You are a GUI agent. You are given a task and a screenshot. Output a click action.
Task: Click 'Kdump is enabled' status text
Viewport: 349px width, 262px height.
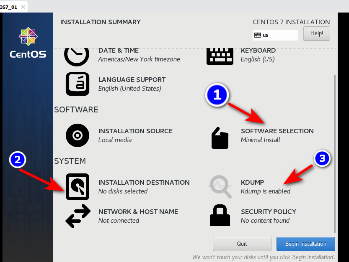coord(266,191)
